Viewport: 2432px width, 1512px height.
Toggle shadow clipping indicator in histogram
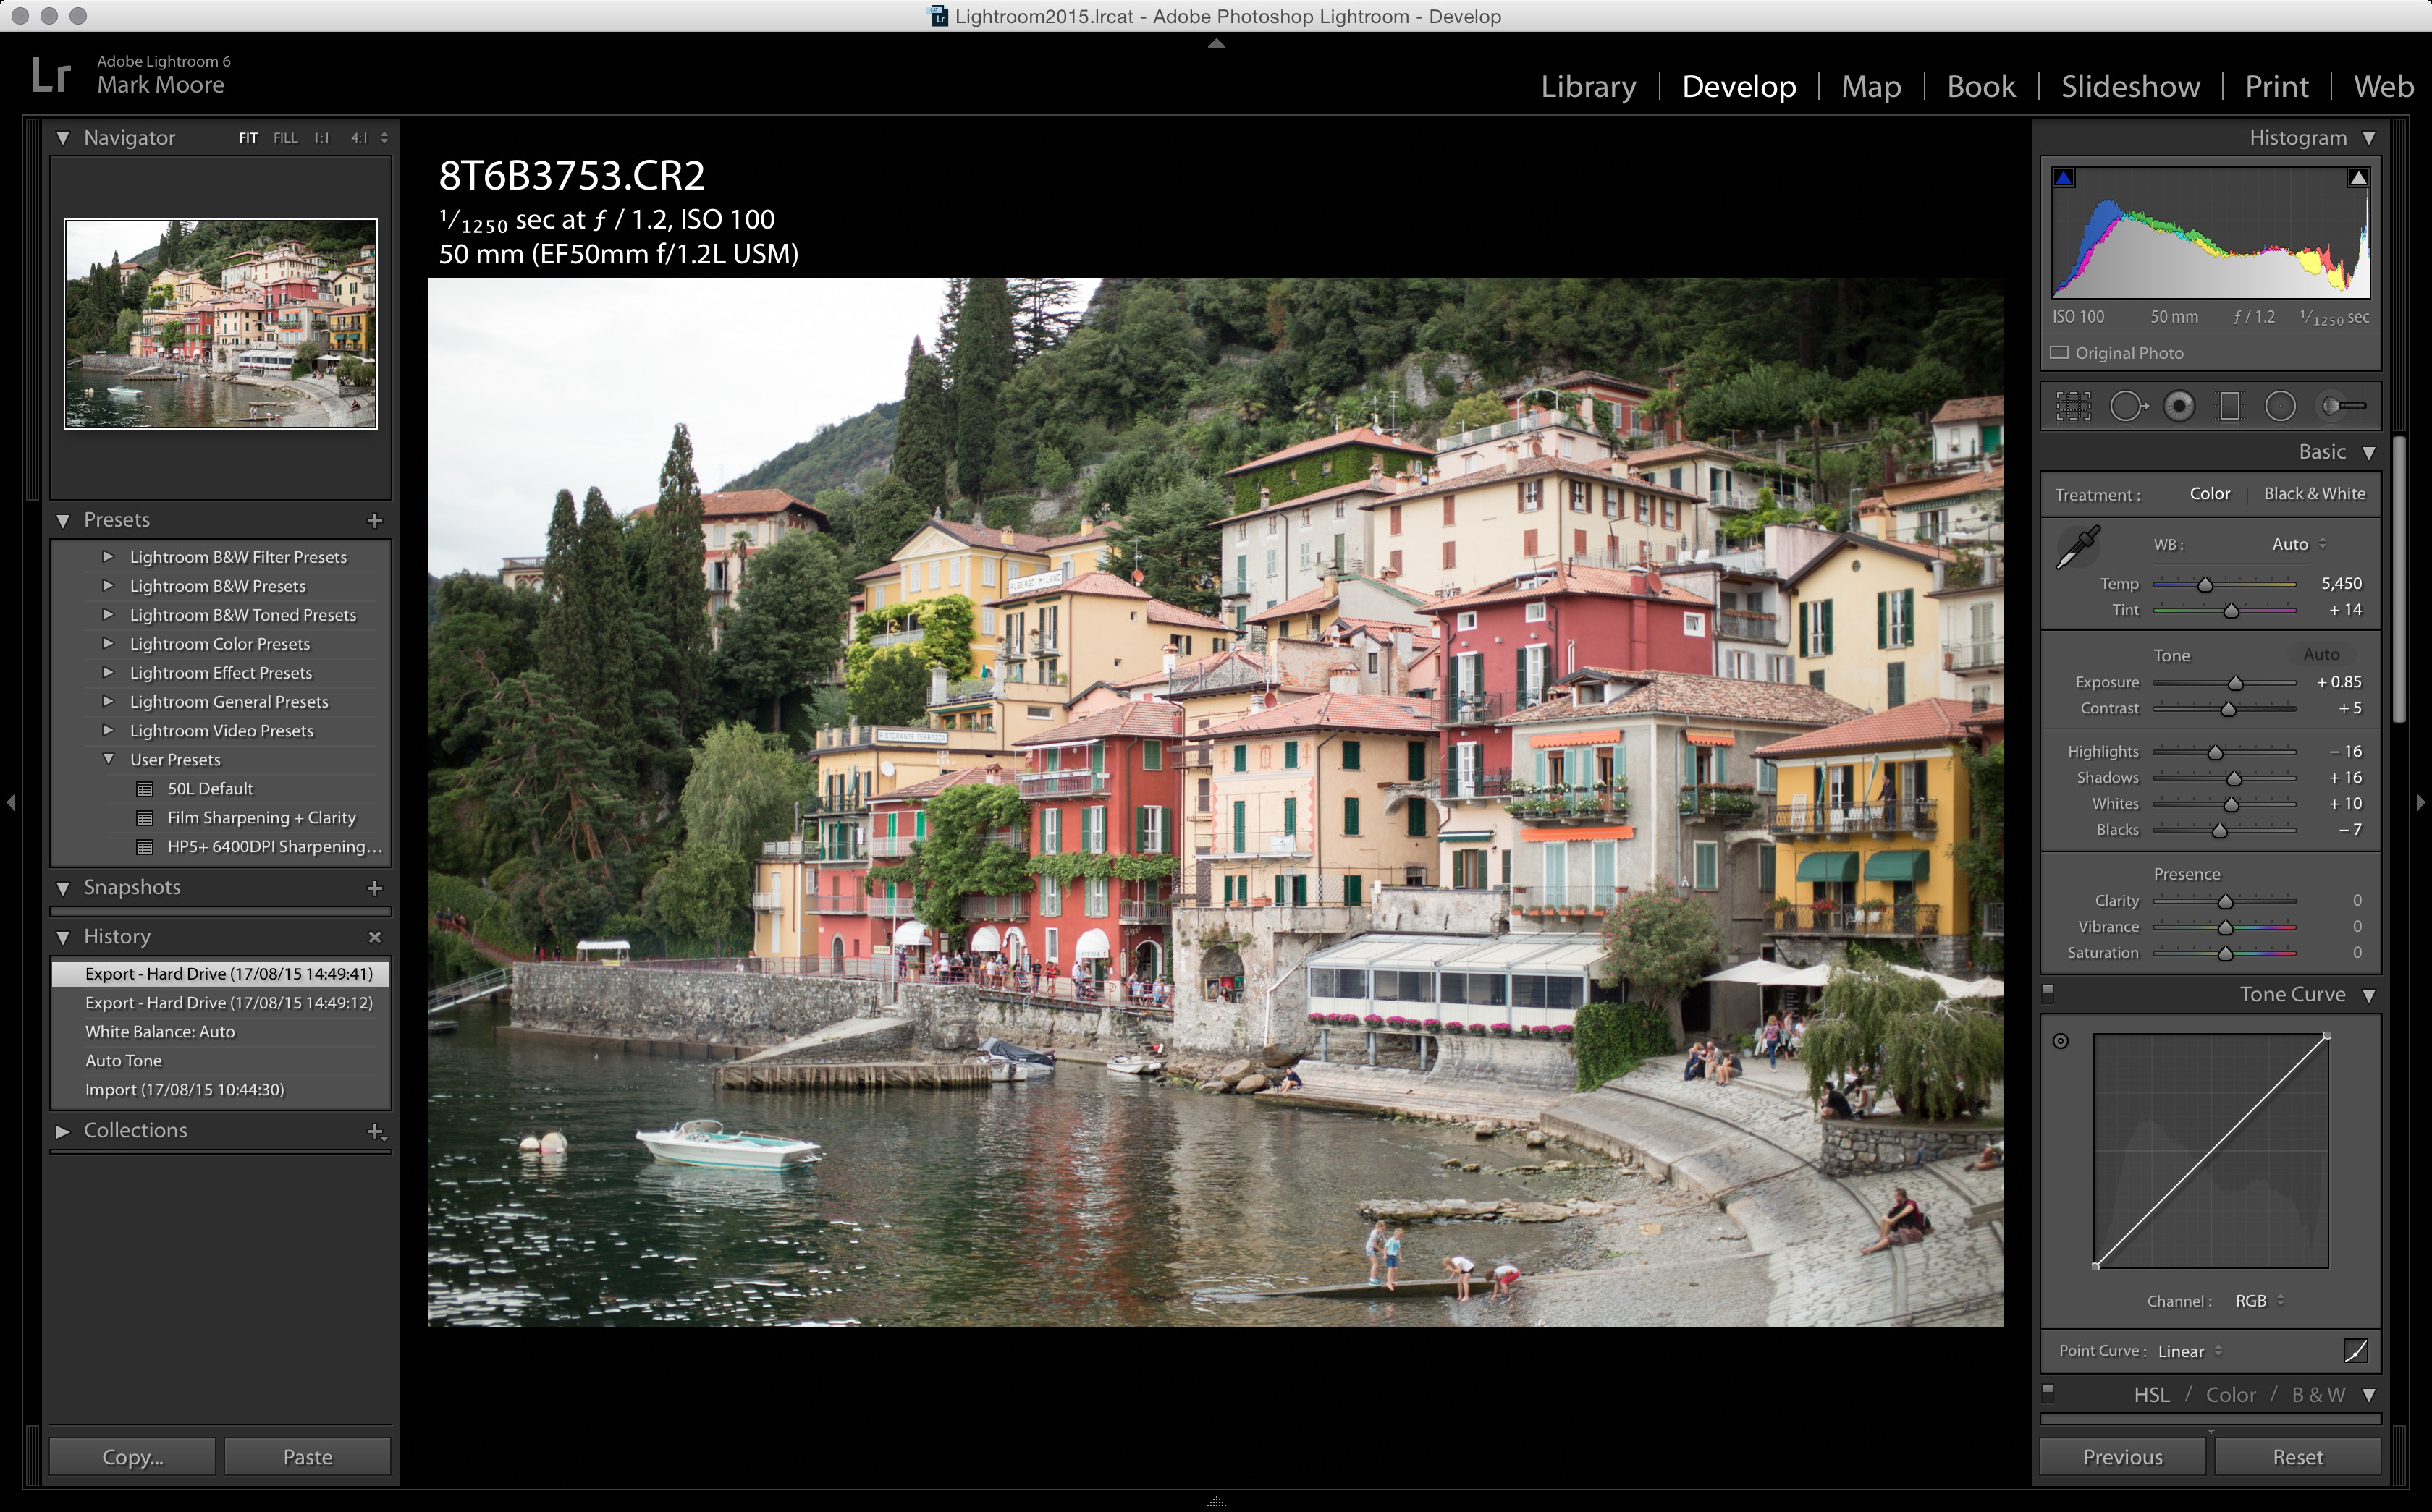tap(2064, 178)
